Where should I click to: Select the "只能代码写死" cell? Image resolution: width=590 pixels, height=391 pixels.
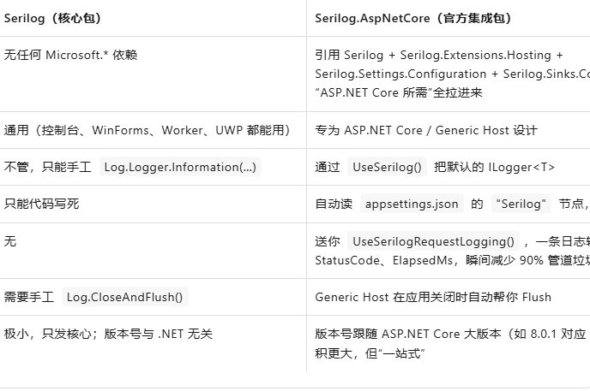pos(41,204)
